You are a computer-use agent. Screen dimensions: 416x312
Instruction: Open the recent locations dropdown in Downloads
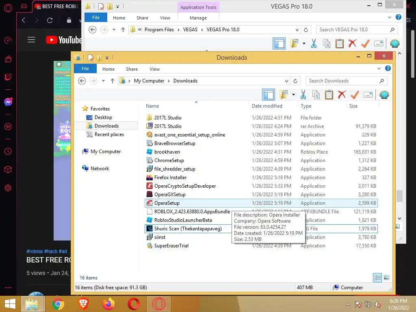coord(103,81)
